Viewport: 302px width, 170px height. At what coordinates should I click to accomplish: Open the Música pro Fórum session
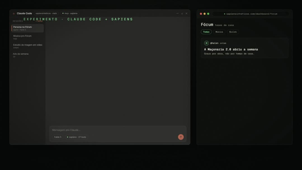click(27, 37)
